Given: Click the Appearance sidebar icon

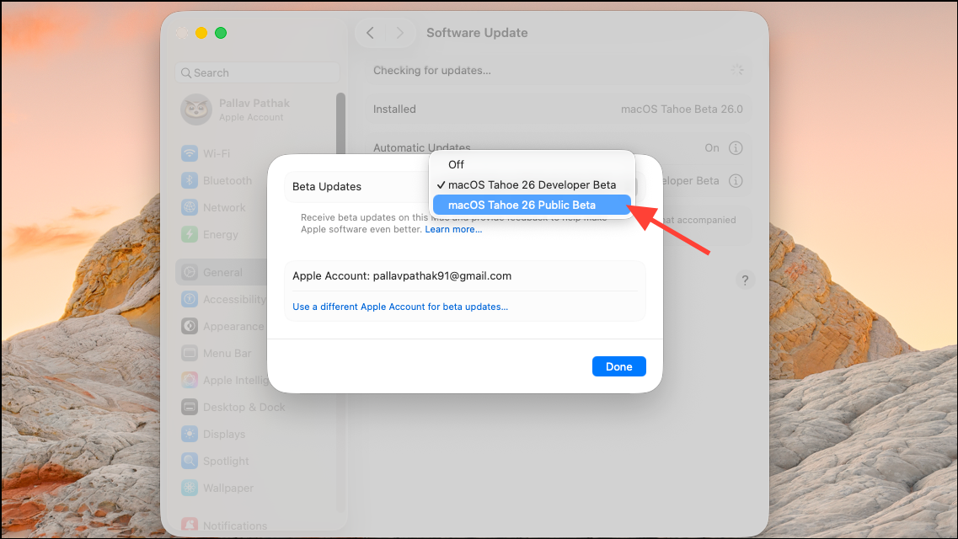Looking at the screenshot, I should [x=190, y=326].
